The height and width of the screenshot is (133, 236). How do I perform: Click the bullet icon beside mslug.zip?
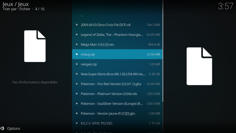[x=77, y=54]
